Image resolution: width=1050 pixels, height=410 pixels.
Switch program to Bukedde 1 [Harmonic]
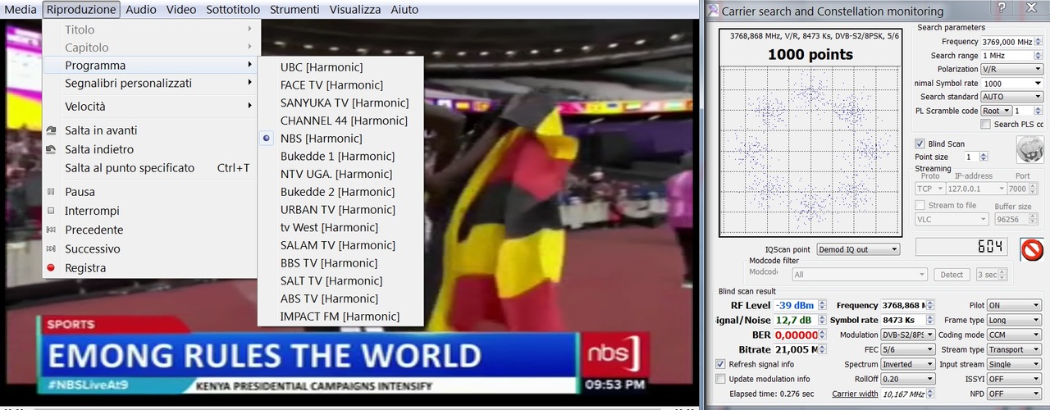340,156
